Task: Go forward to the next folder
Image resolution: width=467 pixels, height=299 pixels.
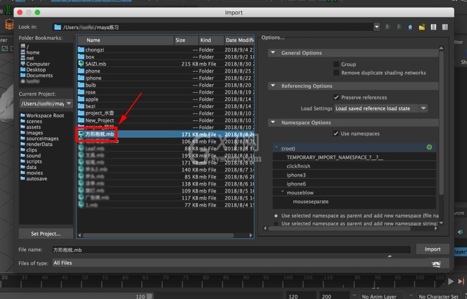Action: [399, 27]
